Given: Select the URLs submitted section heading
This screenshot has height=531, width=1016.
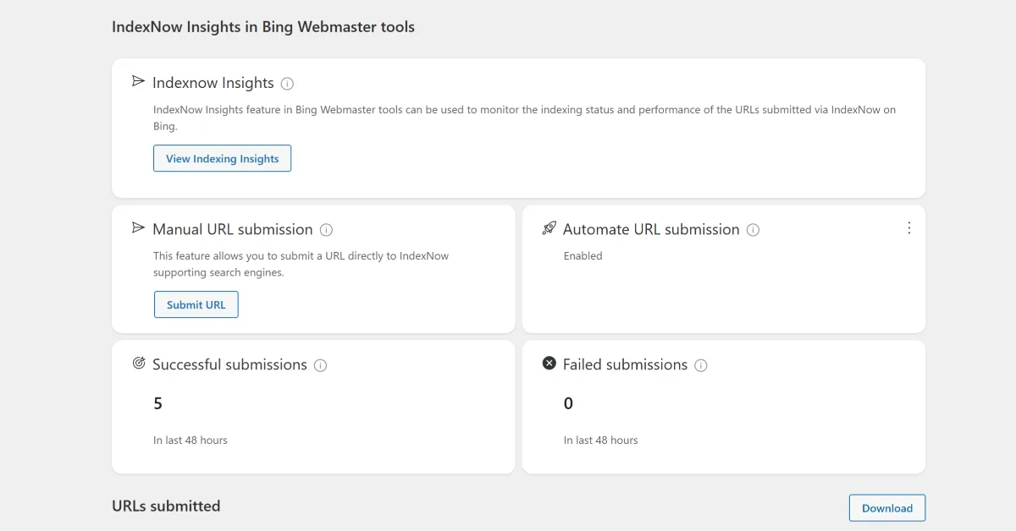Looking at the screenshot, I should tap(166, 506).
